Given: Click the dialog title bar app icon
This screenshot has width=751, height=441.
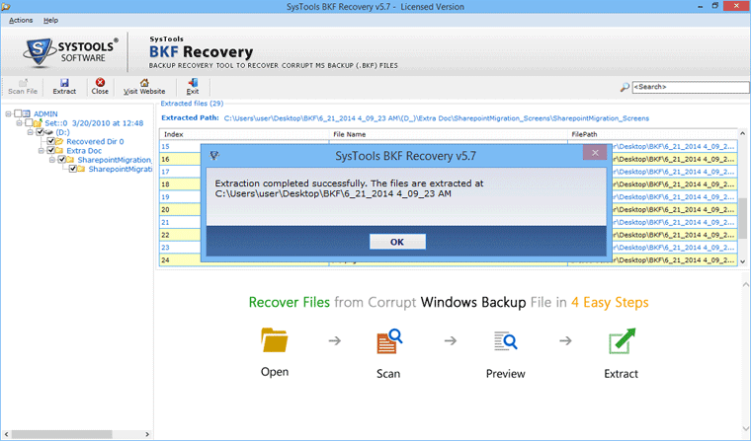Looking at the screenshot, I should 214,156.
